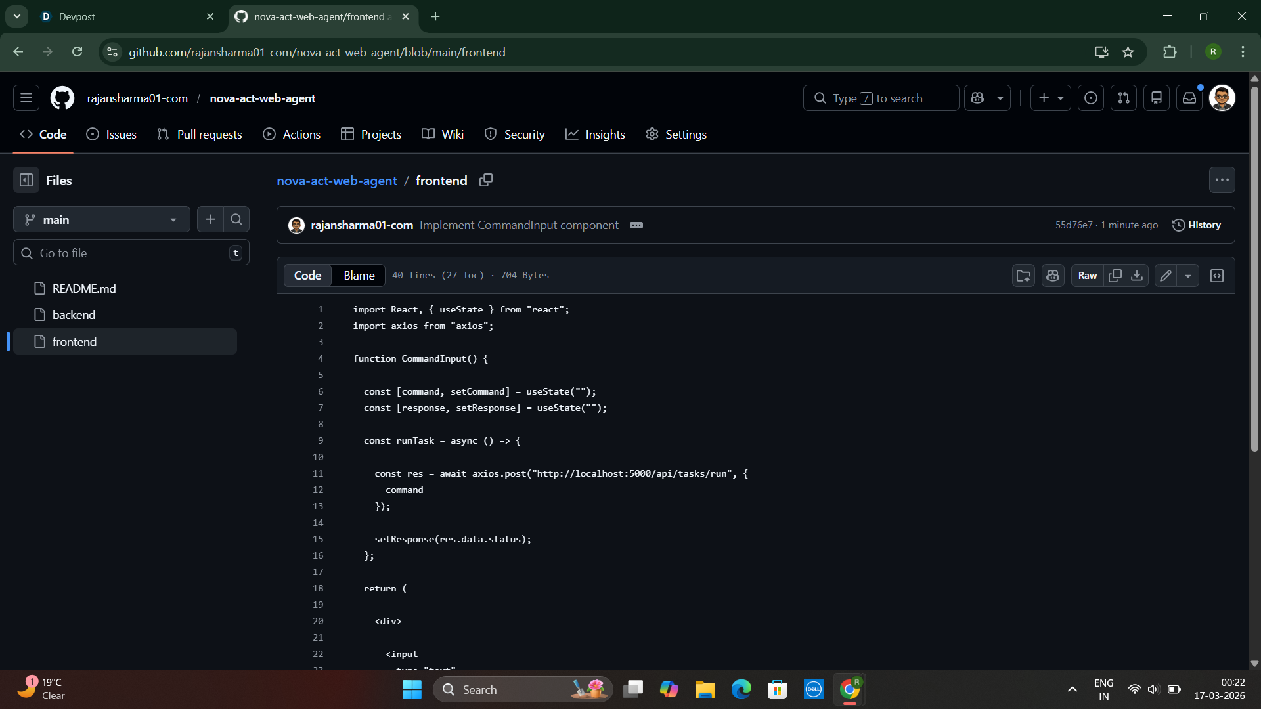Open the main branch dropdown
The height and width of the screenshot is (709, 1261).
(x=101, y=219)
